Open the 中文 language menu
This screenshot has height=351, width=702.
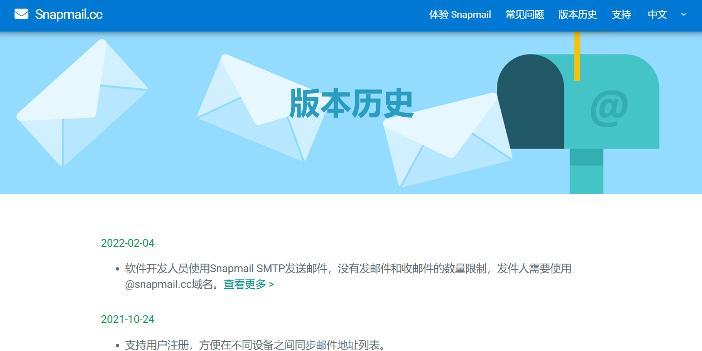pos(657,15)
